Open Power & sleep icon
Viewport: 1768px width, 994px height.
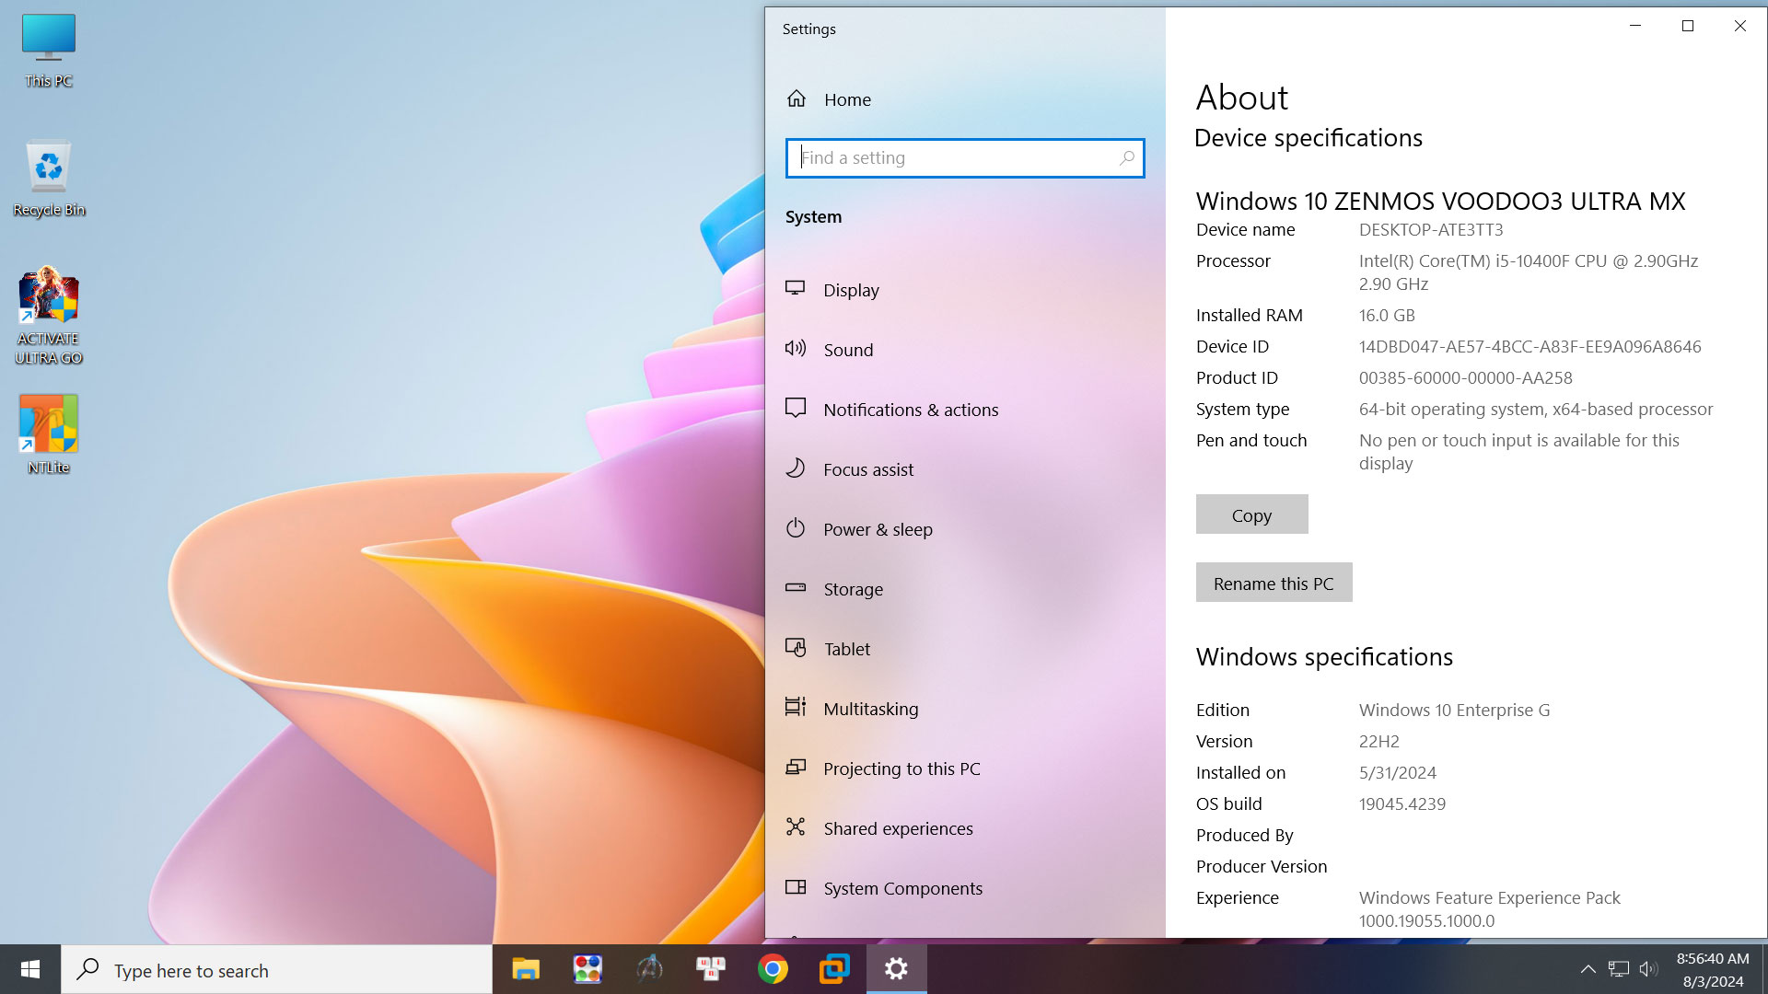(796, 528)
